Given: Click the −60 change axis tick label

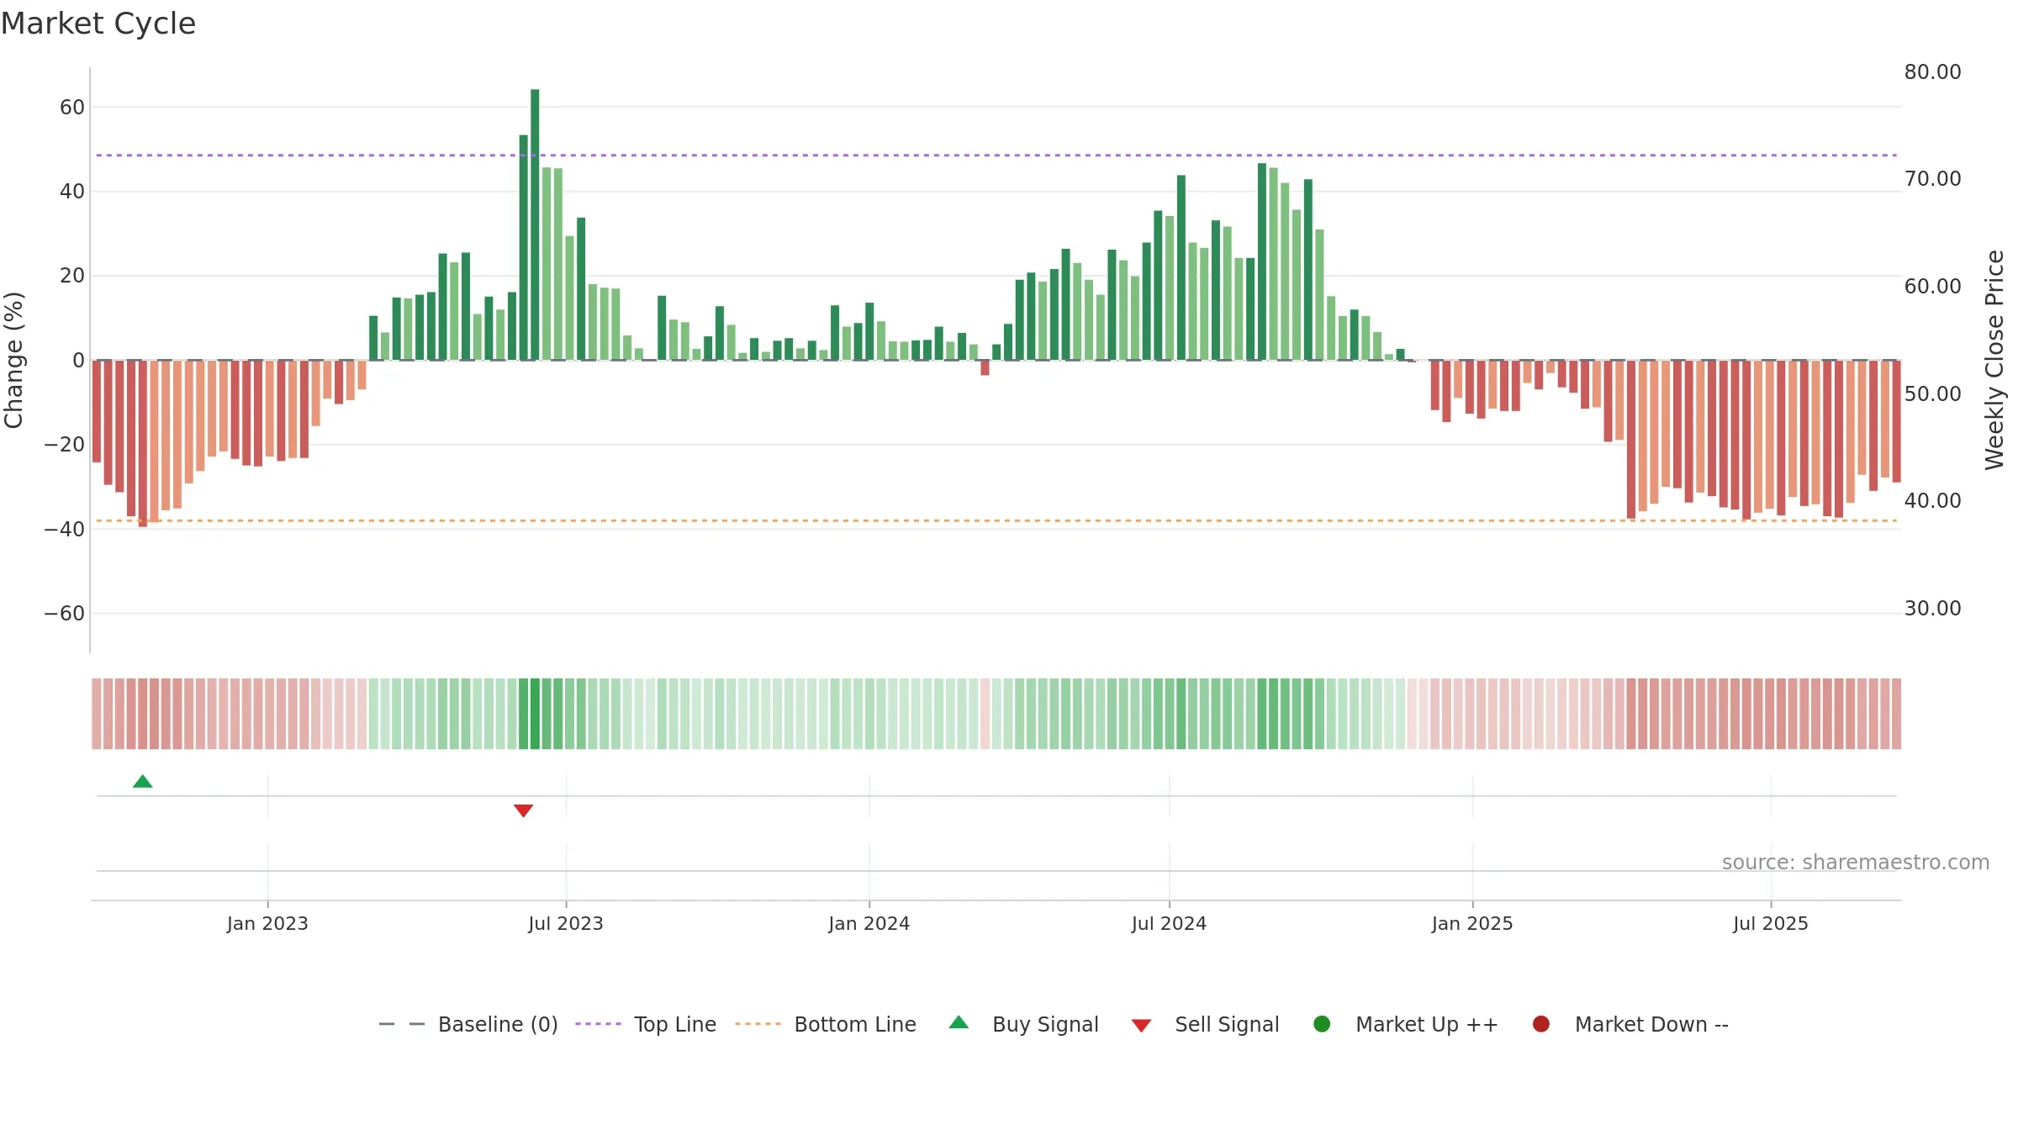Looking at the screenshot, I should pyautogui.click(x=65, y=614).
